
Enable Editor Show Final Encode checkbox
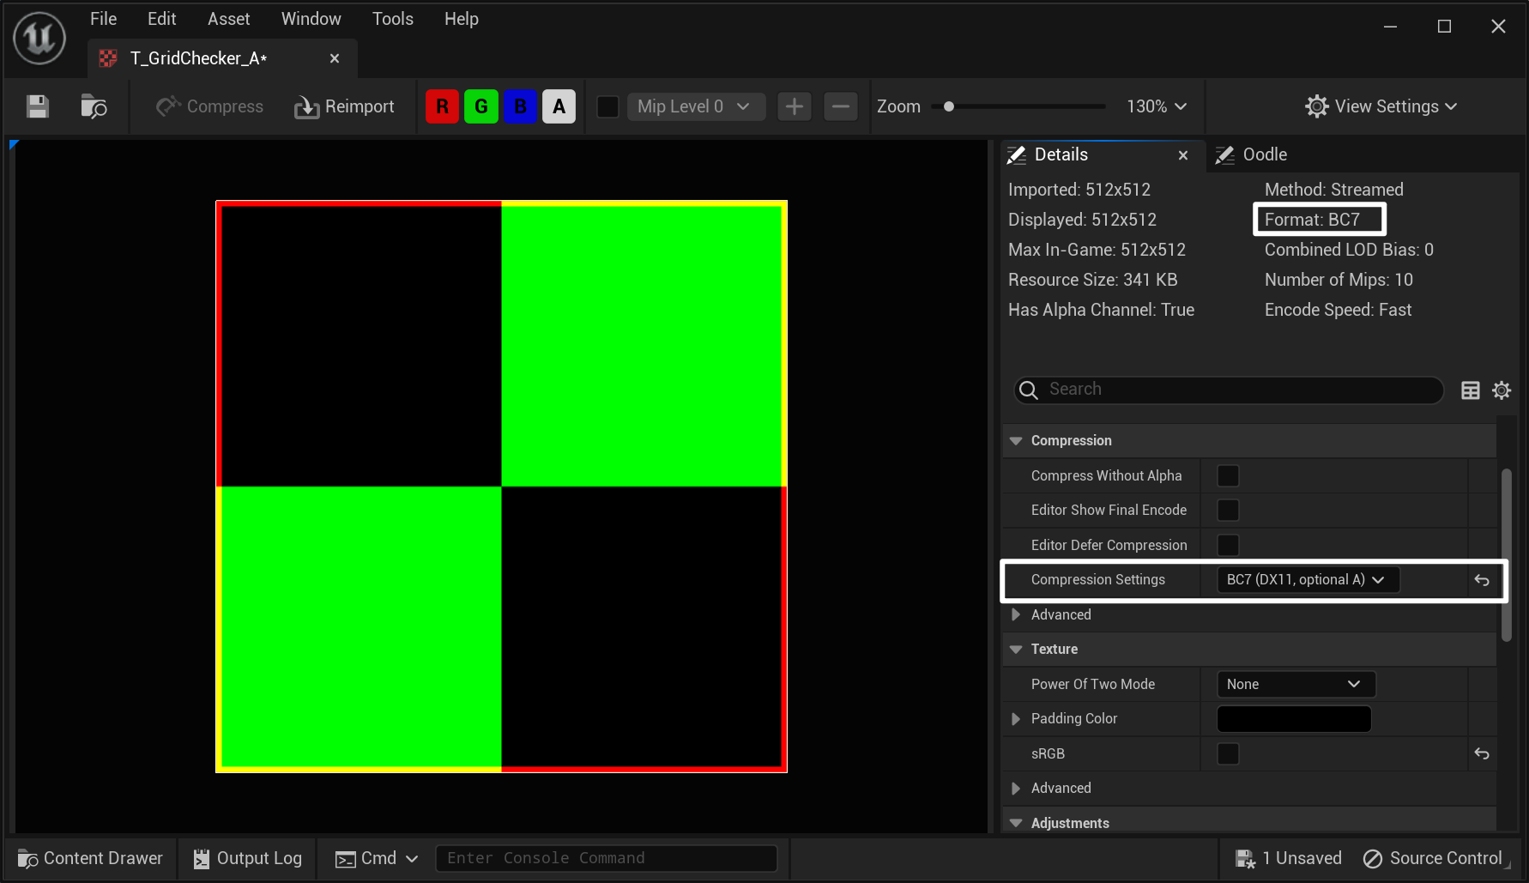pyautogui.click(x=1228, y=511)
